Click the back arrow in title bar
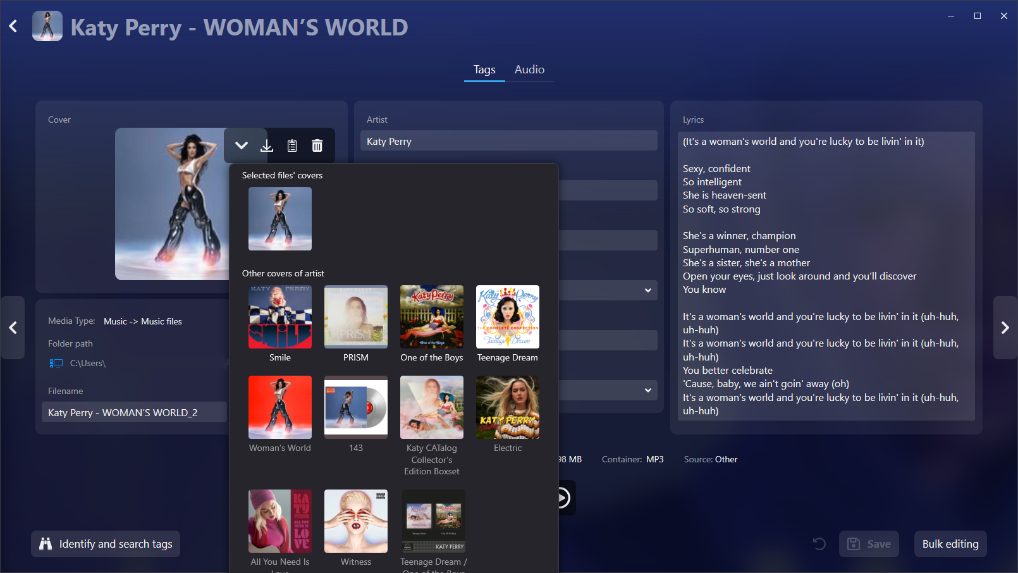 click(13, 27)
